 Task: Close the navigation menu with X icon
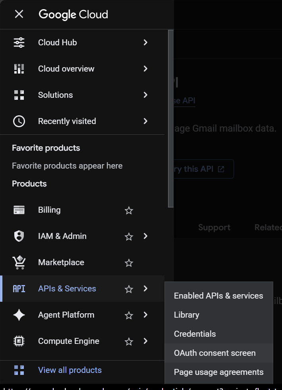point(19,14)
